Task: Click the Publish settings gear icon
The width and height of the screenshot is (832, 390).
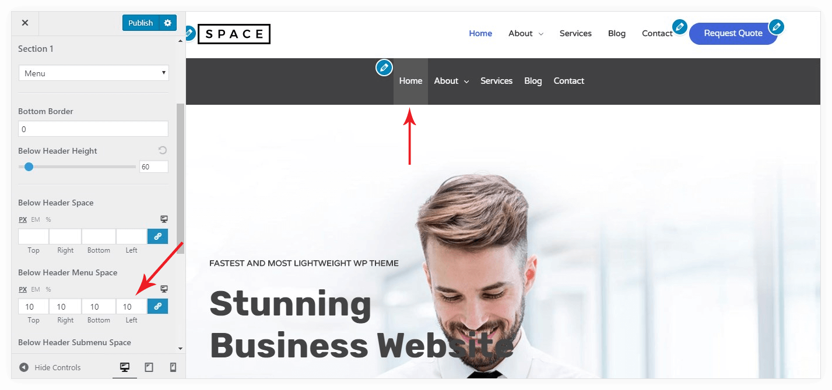Action: (x=168, y=23)
